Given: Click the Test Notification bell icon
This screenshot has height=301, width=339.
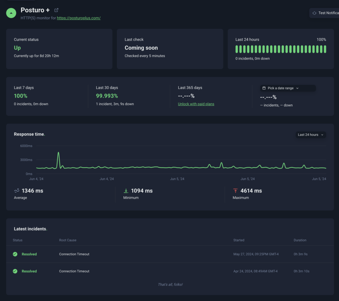Looking at the screenshot, I should (x=314, y=13).
